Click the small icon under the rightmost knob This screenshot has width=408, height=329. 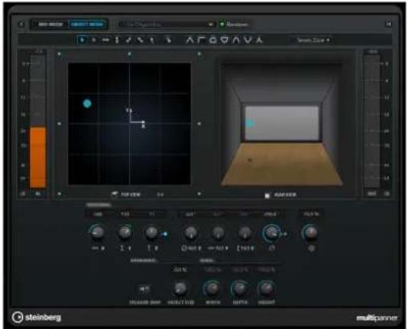pyautogui.click(x=312, y=248)
